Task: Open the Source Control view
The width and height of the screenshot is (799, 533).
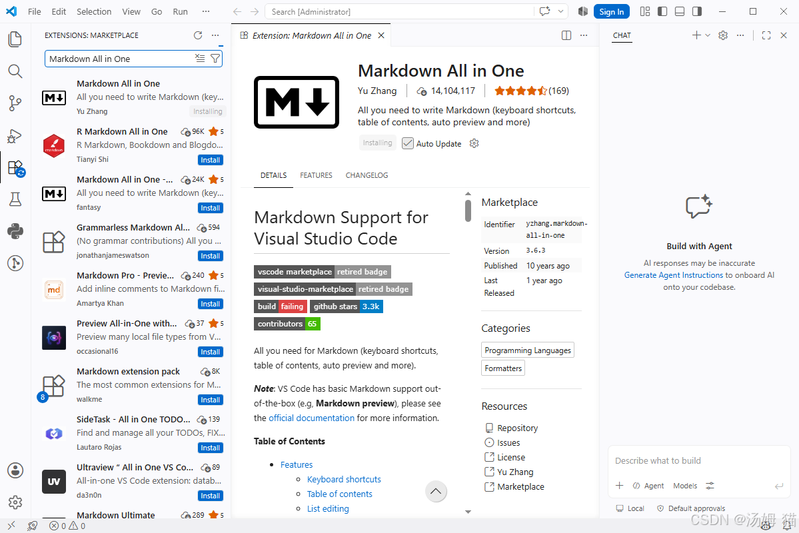Action: pyautogui.click(x=15, y=103)
